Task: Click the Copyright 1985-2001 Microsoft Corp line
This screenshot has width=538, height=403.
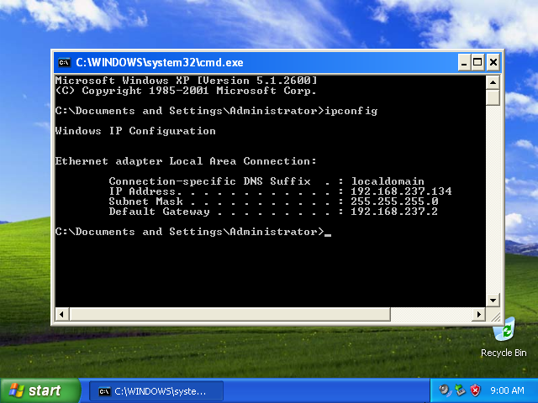Action: click(x=186, y=91)
